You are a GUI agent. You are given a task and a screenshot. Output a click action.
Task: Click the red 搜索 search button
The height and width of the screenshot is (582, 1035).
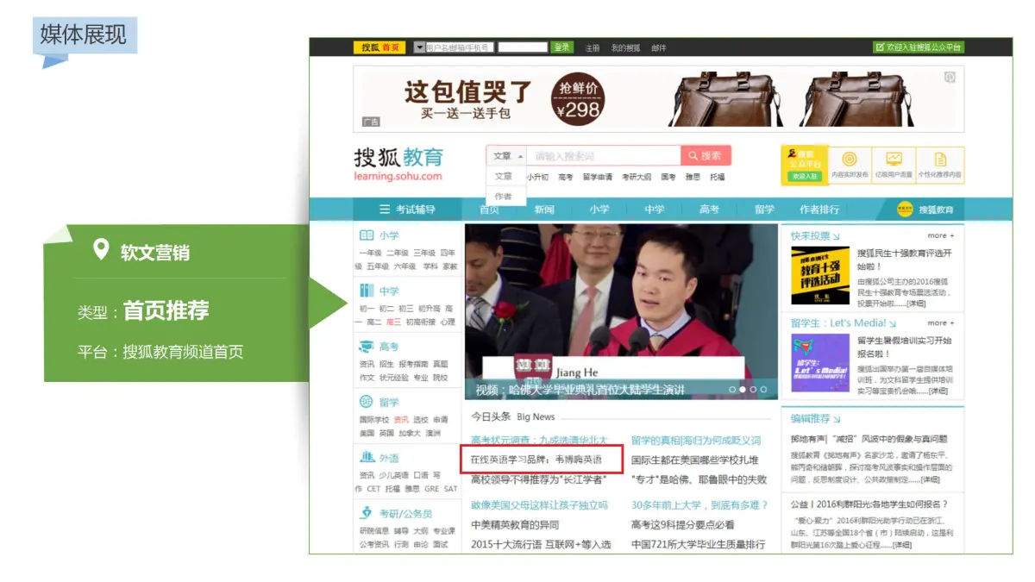click(706, 156)
